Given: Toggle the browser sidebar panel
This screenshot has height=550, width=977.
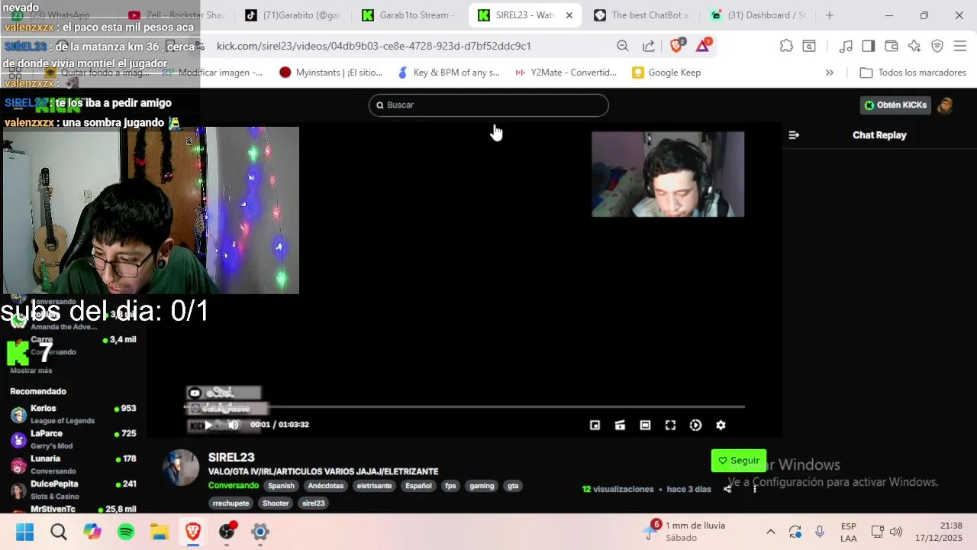Looking at the screenshot, I should point(869,46).
